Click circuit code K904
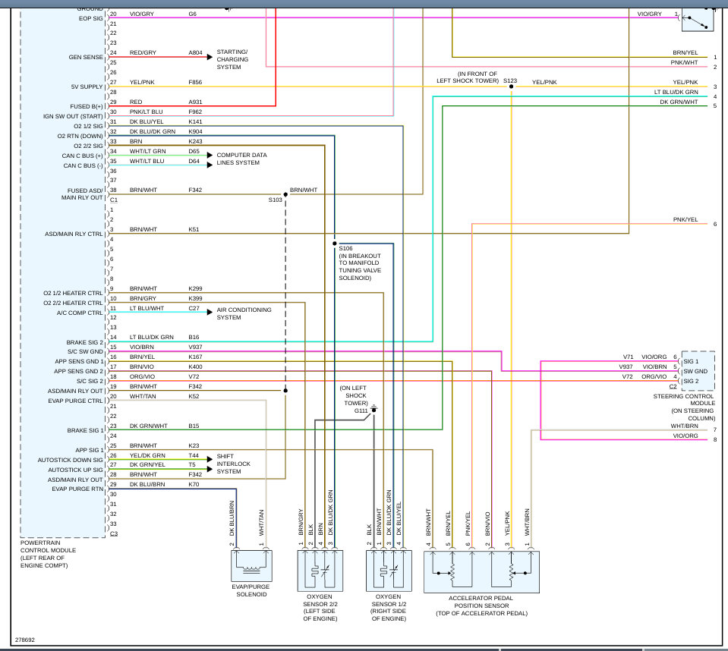The image size is (728, 651). 195,131
